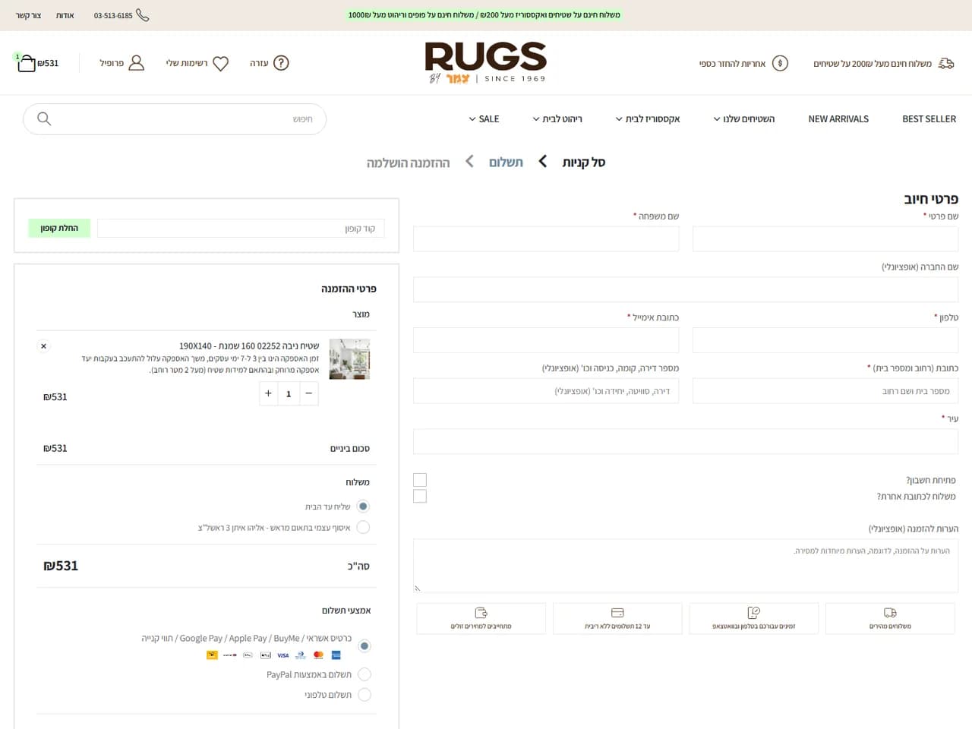Click the fast deliveries truck icon
972x729 pixels.
tap(890, 613)
